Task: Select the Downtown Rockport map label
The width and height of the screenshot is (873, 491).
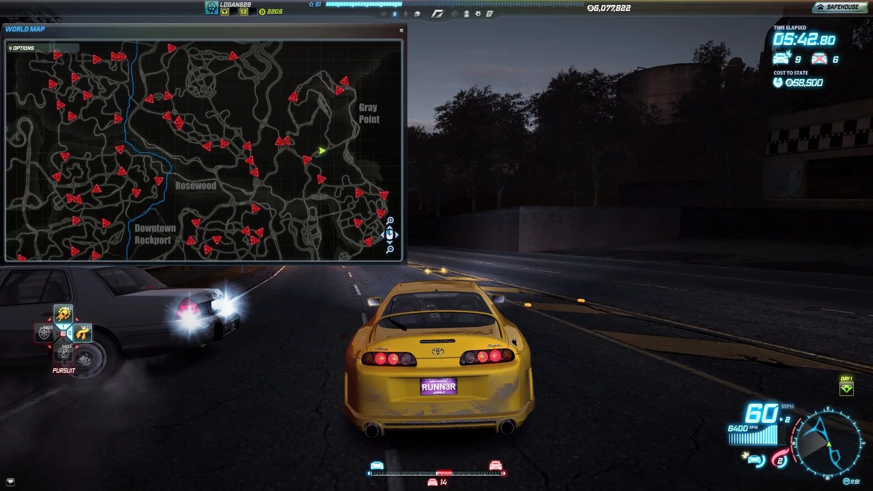Action: [155, 234]
